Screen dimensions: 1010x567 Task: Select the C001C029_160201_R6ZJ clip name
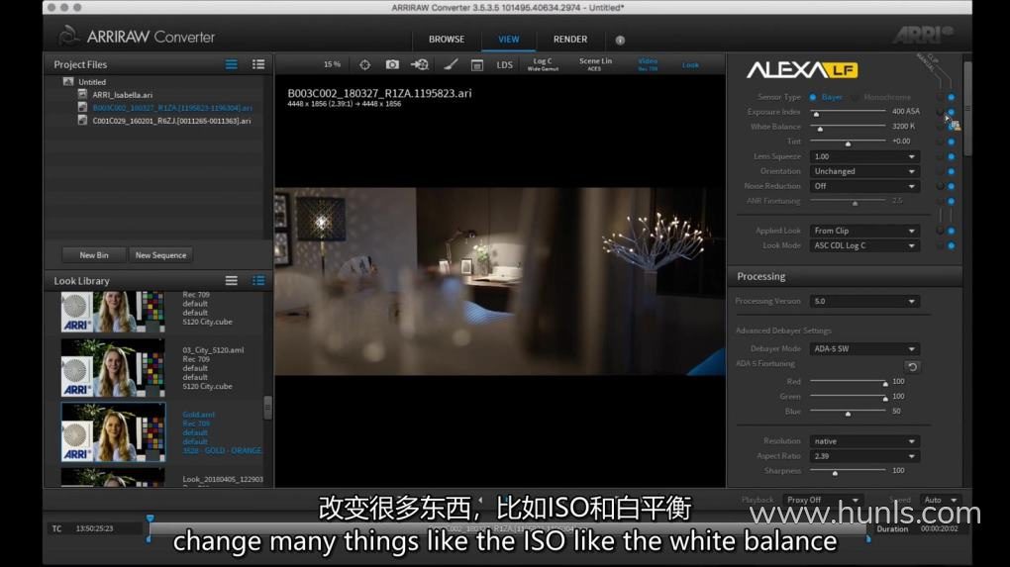pos(172,121)
